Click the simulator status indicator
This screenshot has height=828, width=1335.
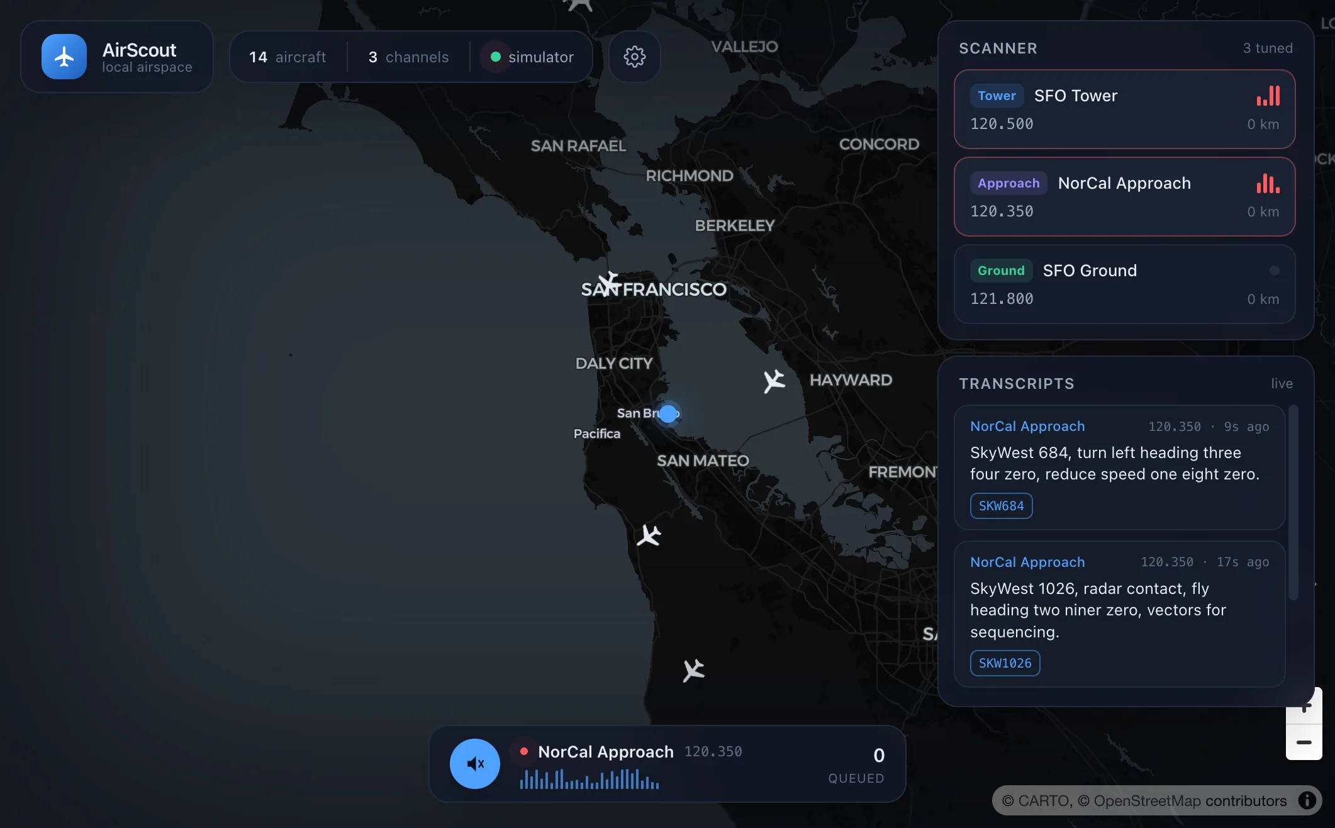point(532,57)
